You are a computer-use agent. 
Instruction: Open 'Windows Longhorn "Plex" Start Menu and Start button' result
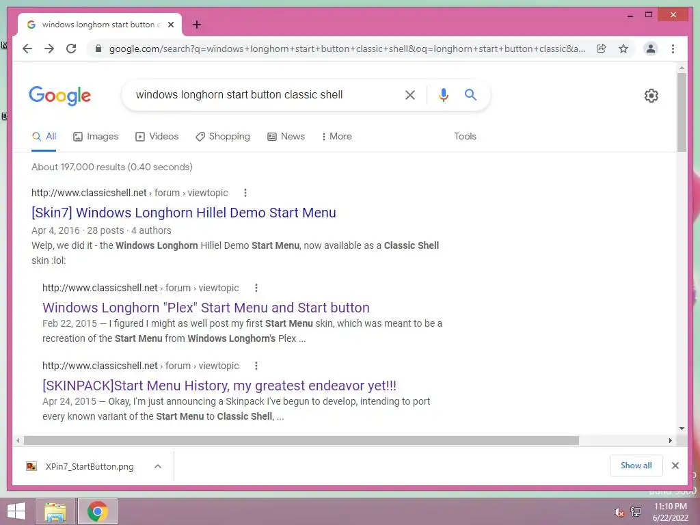pos(206,308)
